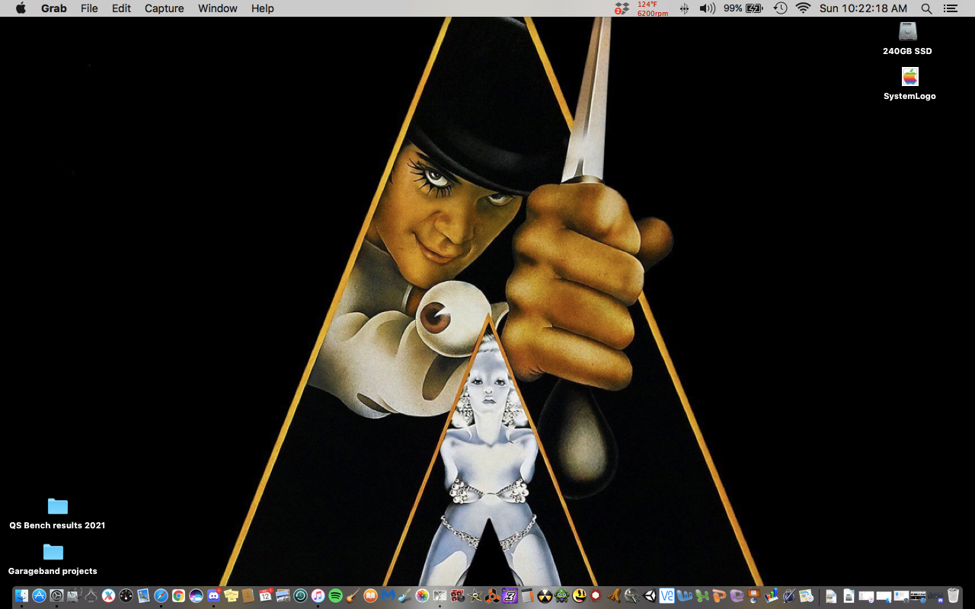Viewport: 975px width, 609px height.
Task: Click the date and time clock
Action: coord(863,8)
